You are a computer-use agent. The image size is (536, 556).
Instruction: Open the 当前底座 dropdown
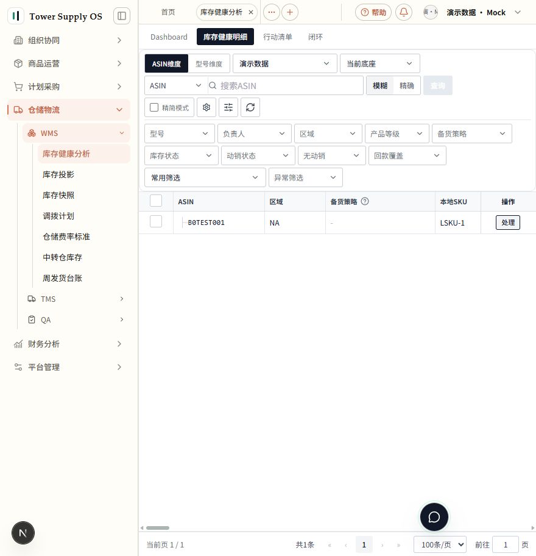pyautogui.click(x=380, y=64)
